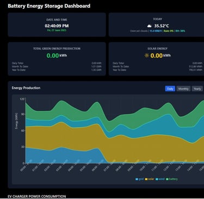
Task: Click the grid legend blue color box
Action: [x=137, y=179]
